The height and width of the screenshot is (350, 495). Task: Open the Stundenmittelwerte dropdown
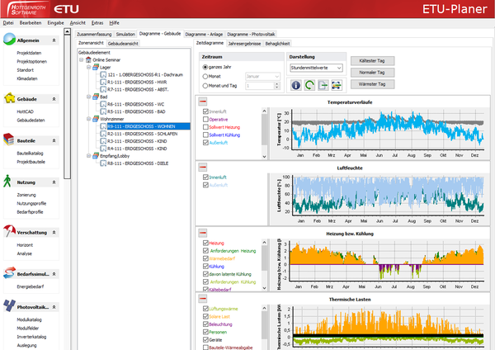(316, 68)
